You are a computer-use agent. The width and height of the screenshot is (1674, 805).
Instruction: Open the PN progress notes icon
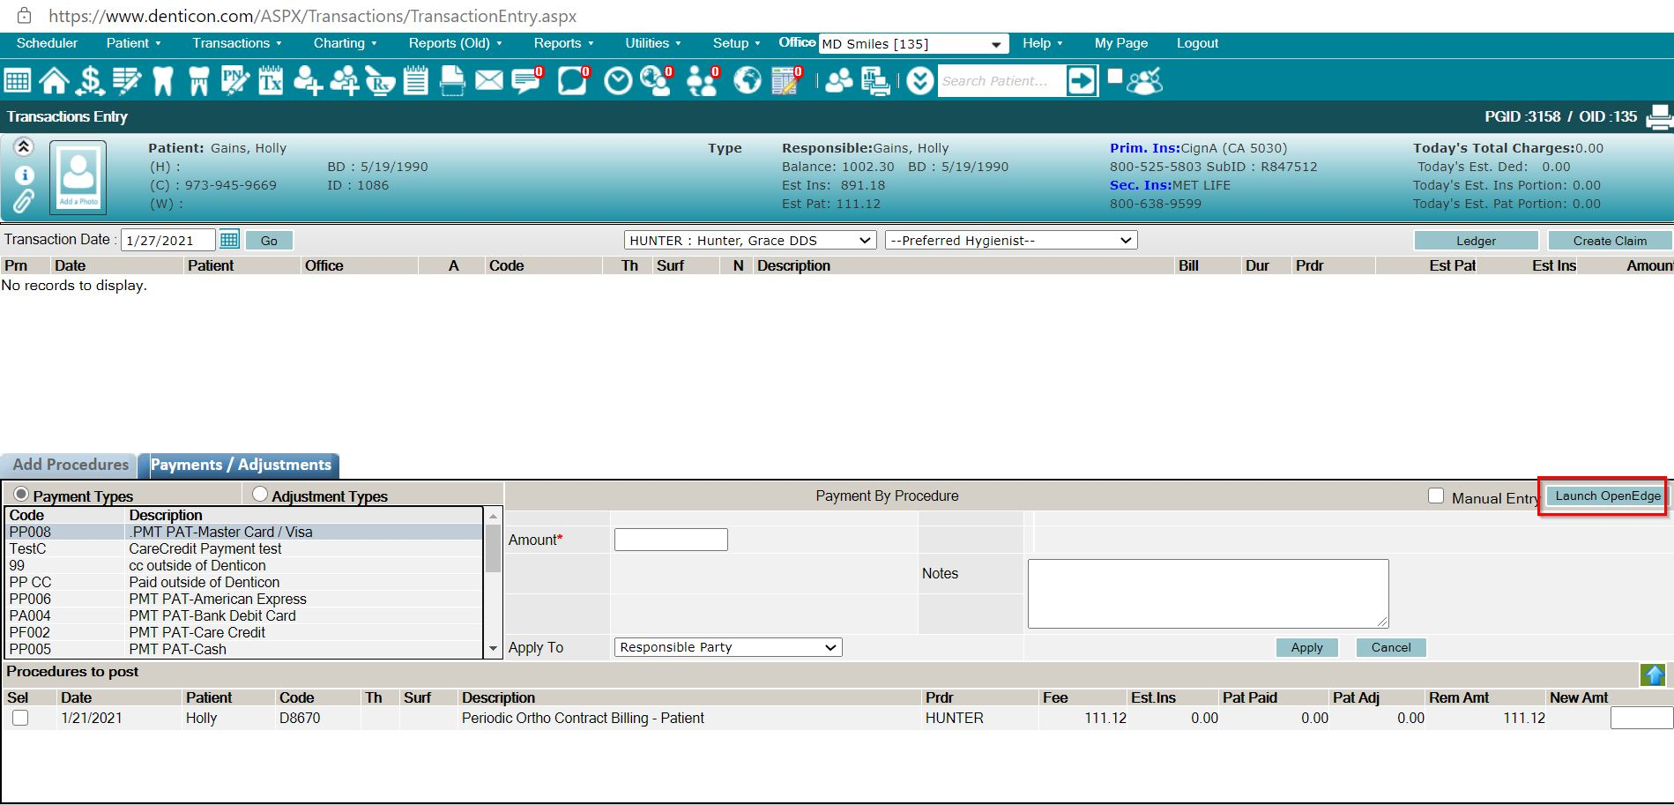click(x=235, y=81)
